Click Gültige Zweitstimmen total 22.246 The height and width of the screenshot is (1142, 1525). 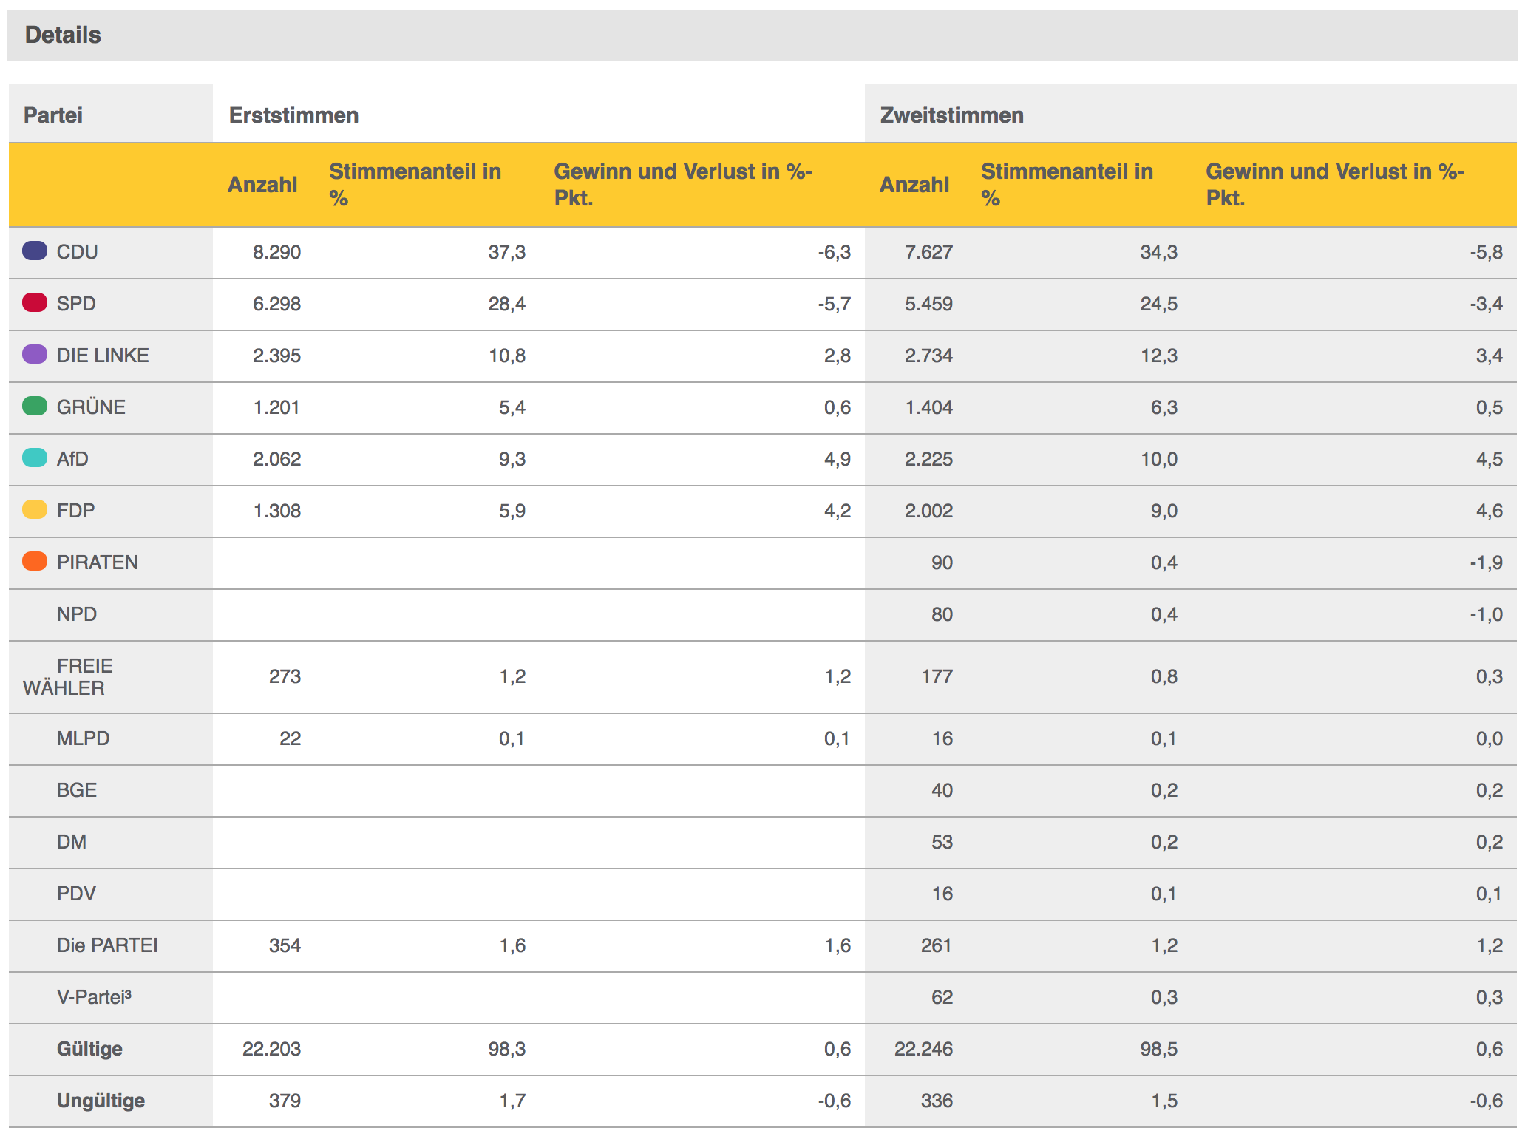coord(923,1049)
